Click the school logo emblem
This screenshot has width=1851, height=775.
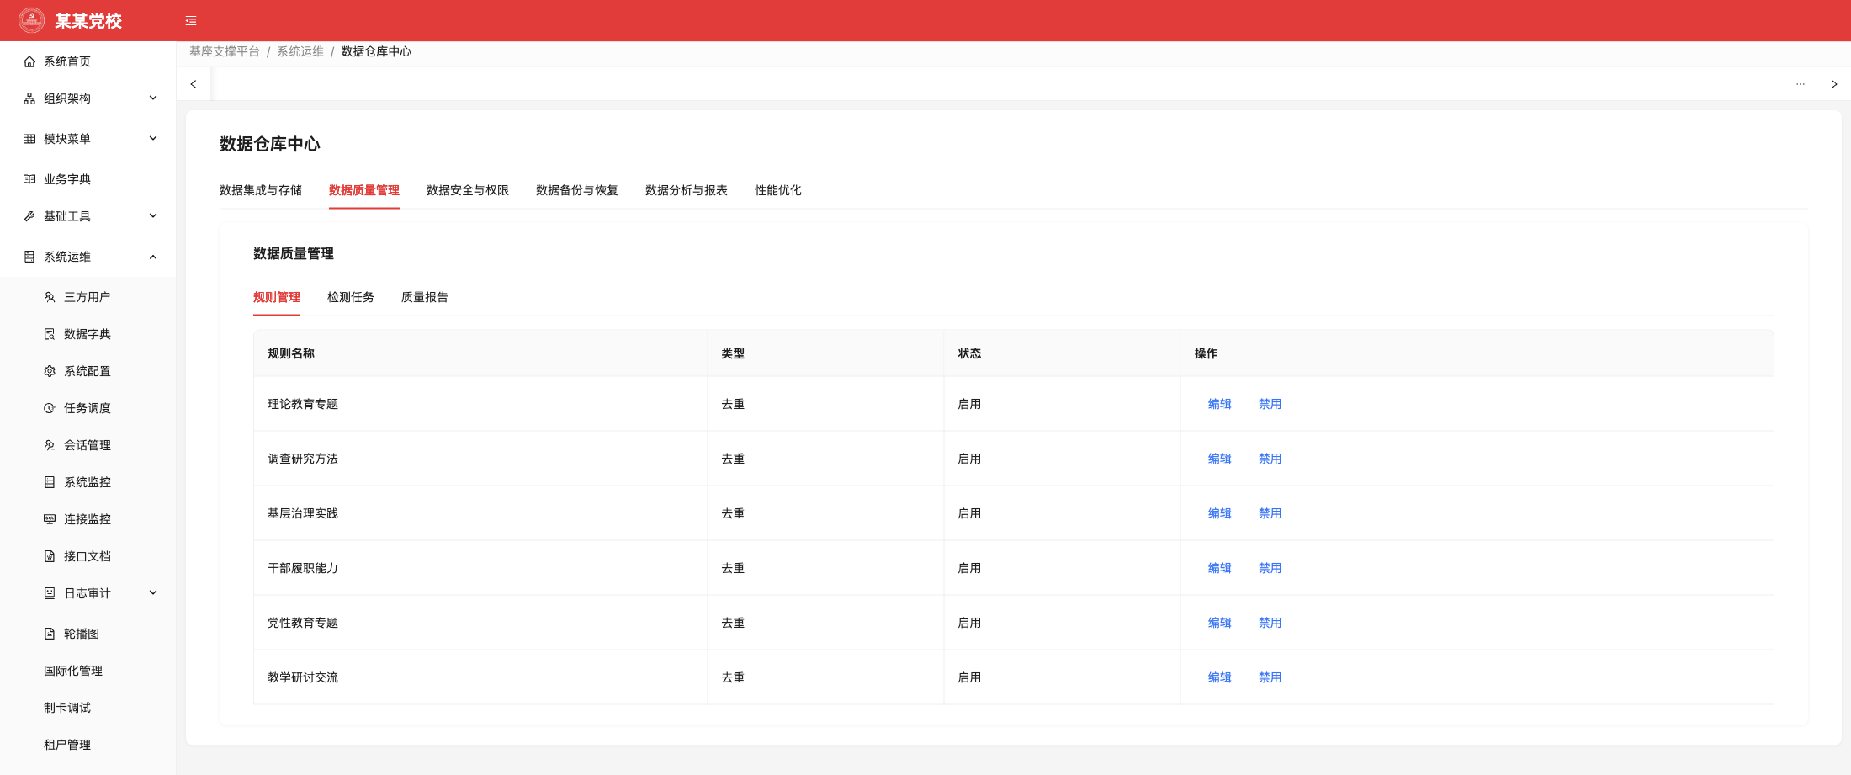coord(32,20)
